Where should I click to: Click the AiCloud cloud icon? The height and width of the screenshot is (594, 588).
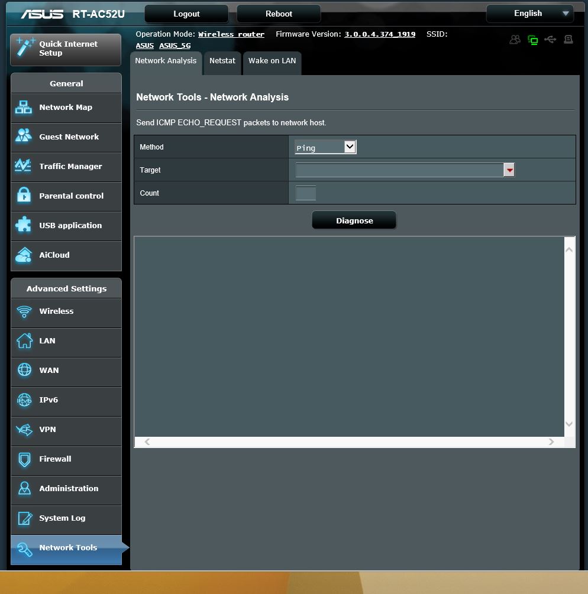pyautogui.click(x=24, y=255)
